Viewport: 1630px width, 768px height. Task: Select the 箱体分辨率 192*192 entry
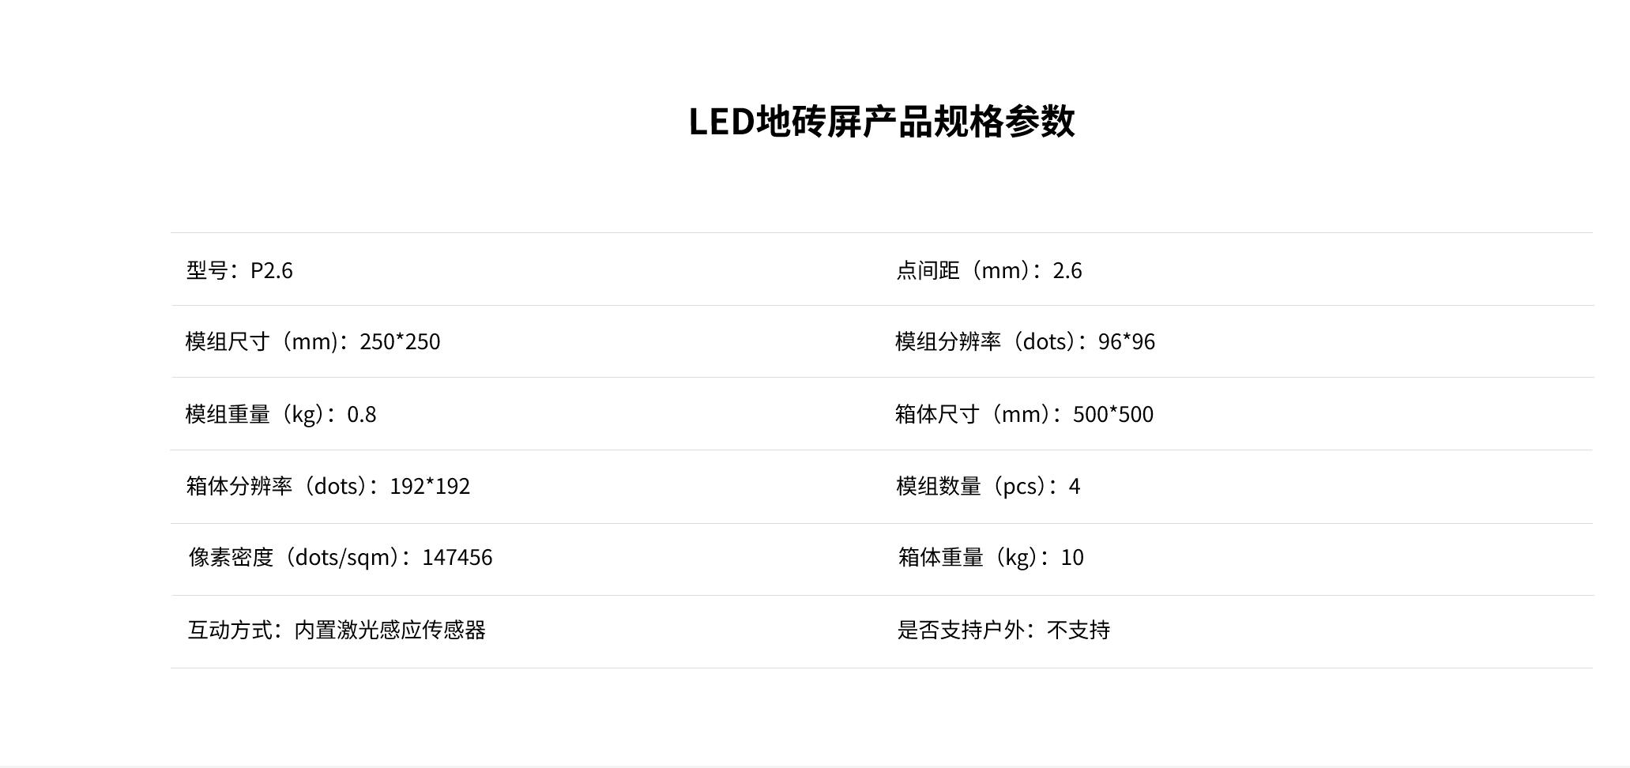[328, 486]
